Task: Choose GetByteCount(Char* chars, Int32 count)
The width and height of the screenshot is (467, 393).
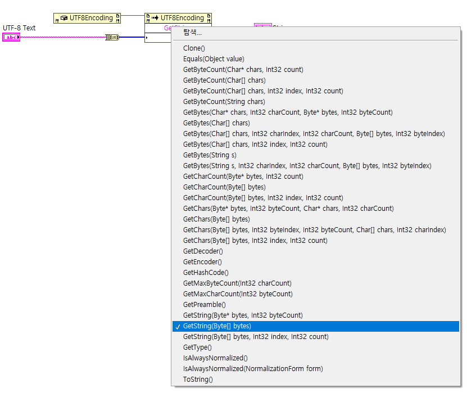Action: pyautogui.click(x=316, y=70)
